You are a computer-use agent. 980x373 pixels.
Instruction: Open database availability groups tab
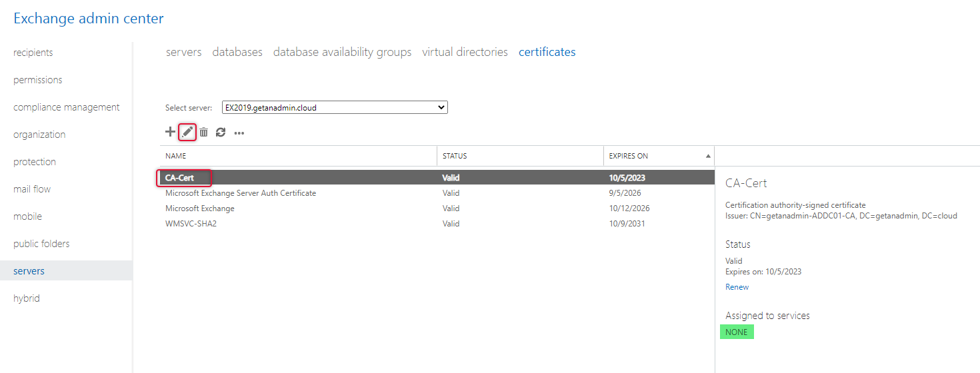(343, 52)
